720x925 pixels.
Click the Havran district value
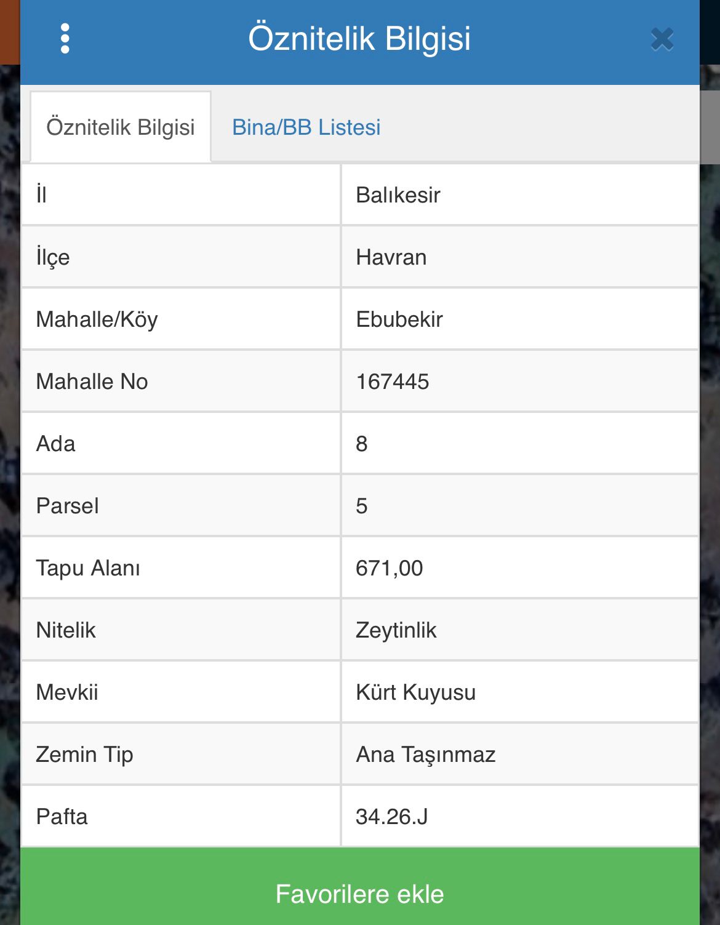[x=391, y=257]
